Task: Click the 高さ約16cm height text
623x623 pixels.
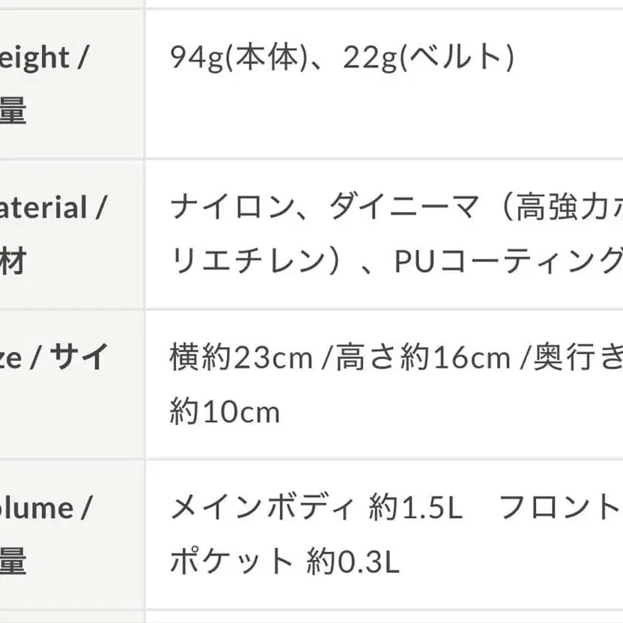Action: pos(424,358)
